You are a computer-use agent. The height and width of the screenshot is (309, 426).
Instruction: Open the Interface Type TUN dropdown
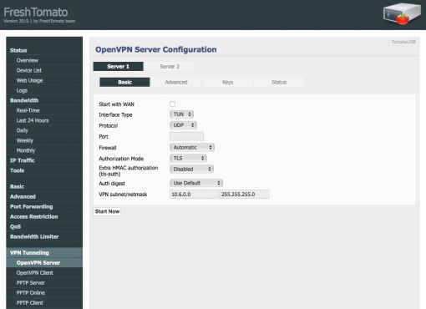coord(181,114)
